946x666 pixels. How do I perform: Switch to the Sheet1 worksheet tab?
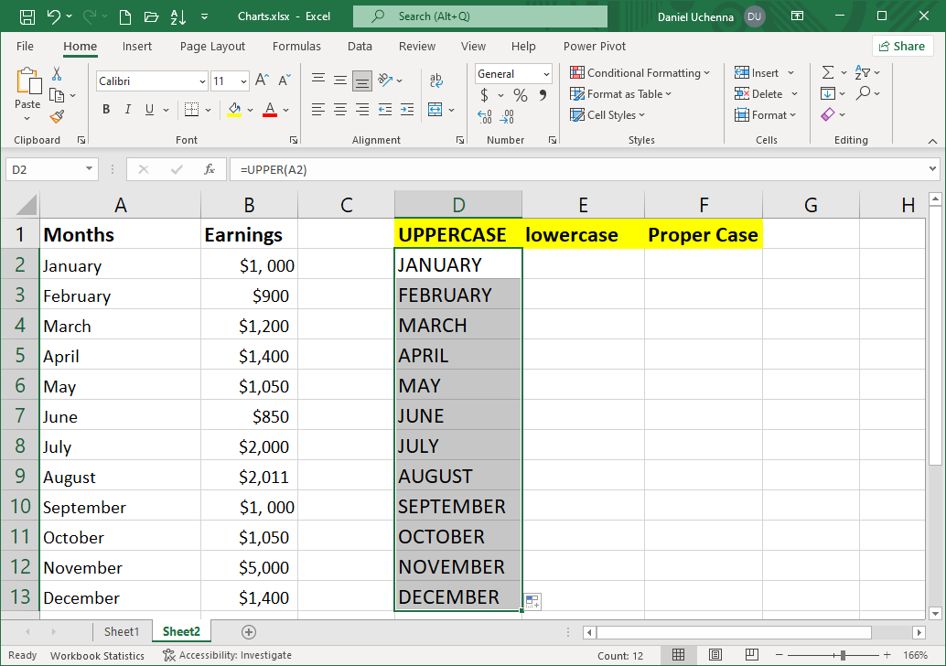[x=122, y=631]
